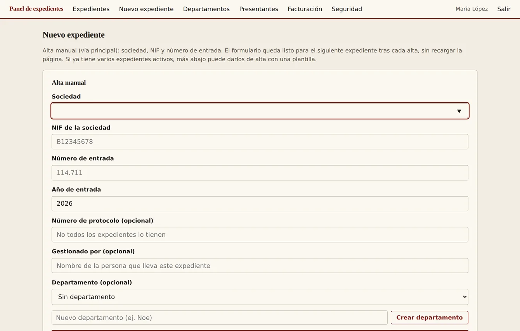Screen dimensions: 520x331
Task: Click the Salir logout link
Action: tap(504, 9)
